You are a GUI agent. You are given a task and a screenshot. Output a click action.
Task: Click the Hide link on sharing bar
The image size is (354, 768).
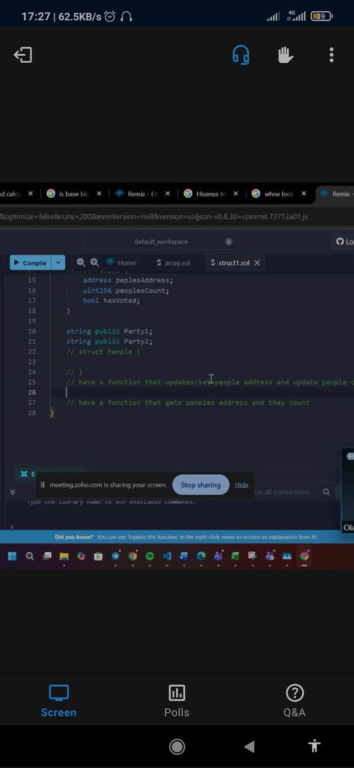242,485
